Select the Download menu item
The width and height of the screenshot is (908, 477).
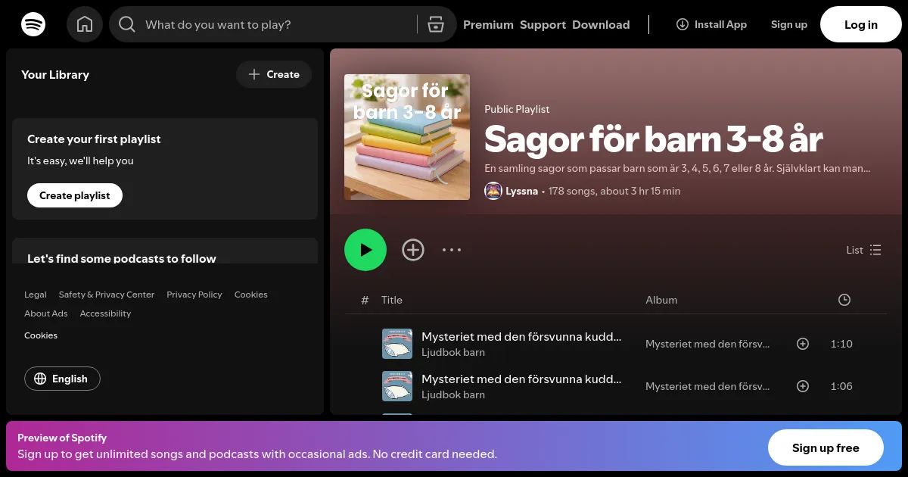(601, 24)
